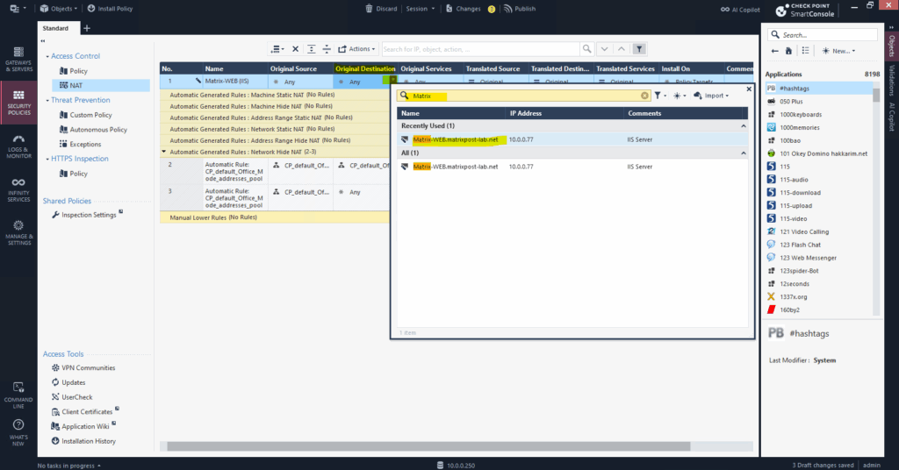Click the Install Policy button

coord(110,9)
